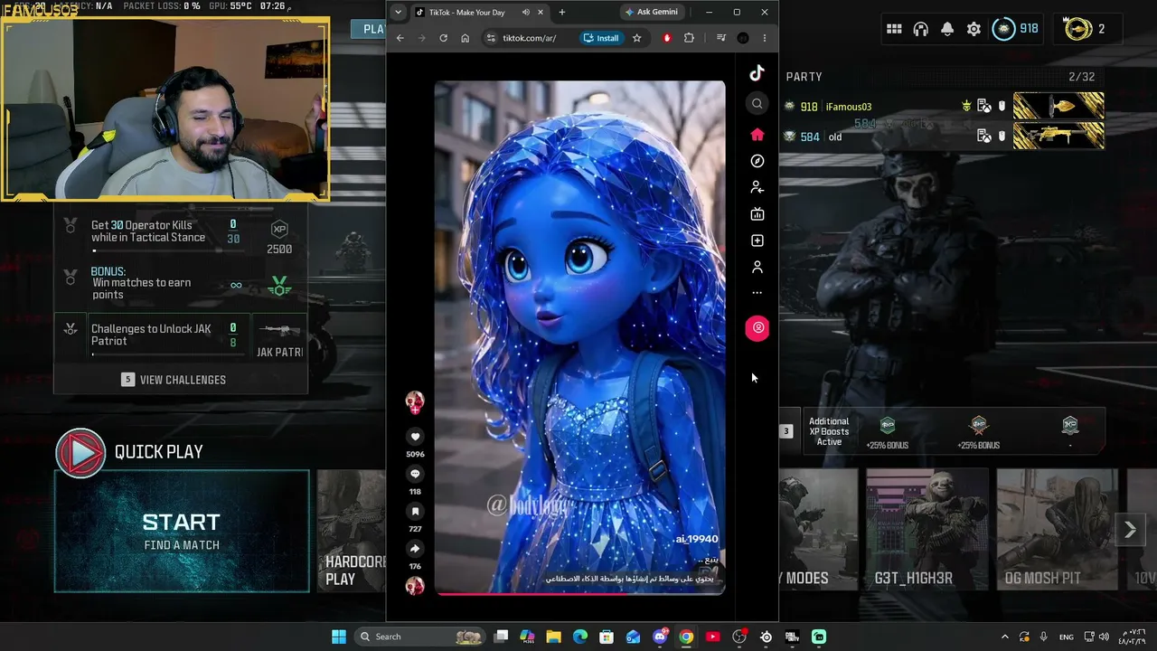This screenshot has width=1157, height=651.
Task: Open the TikTok Following page icon
Action: tap(757, 187)
